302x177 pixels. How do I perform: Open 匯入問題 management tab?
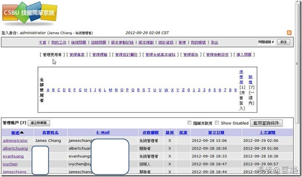pos(244,54)
